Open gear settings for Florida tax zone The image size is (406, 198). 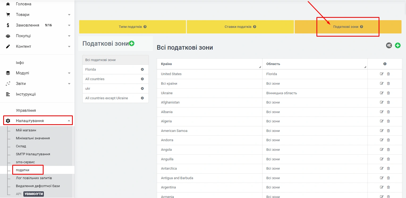[142, 70]
